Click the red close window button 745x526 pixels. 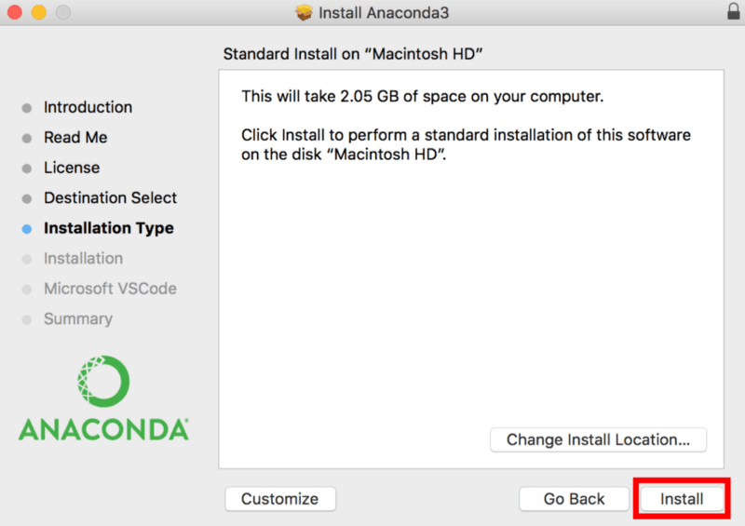(x=15, y=12)
